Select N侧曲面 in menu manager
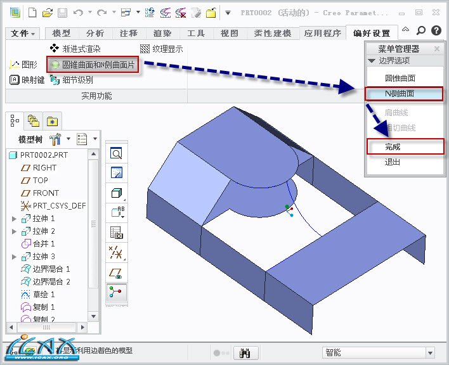Screen dimensions: 449x365 coord(404,94)
